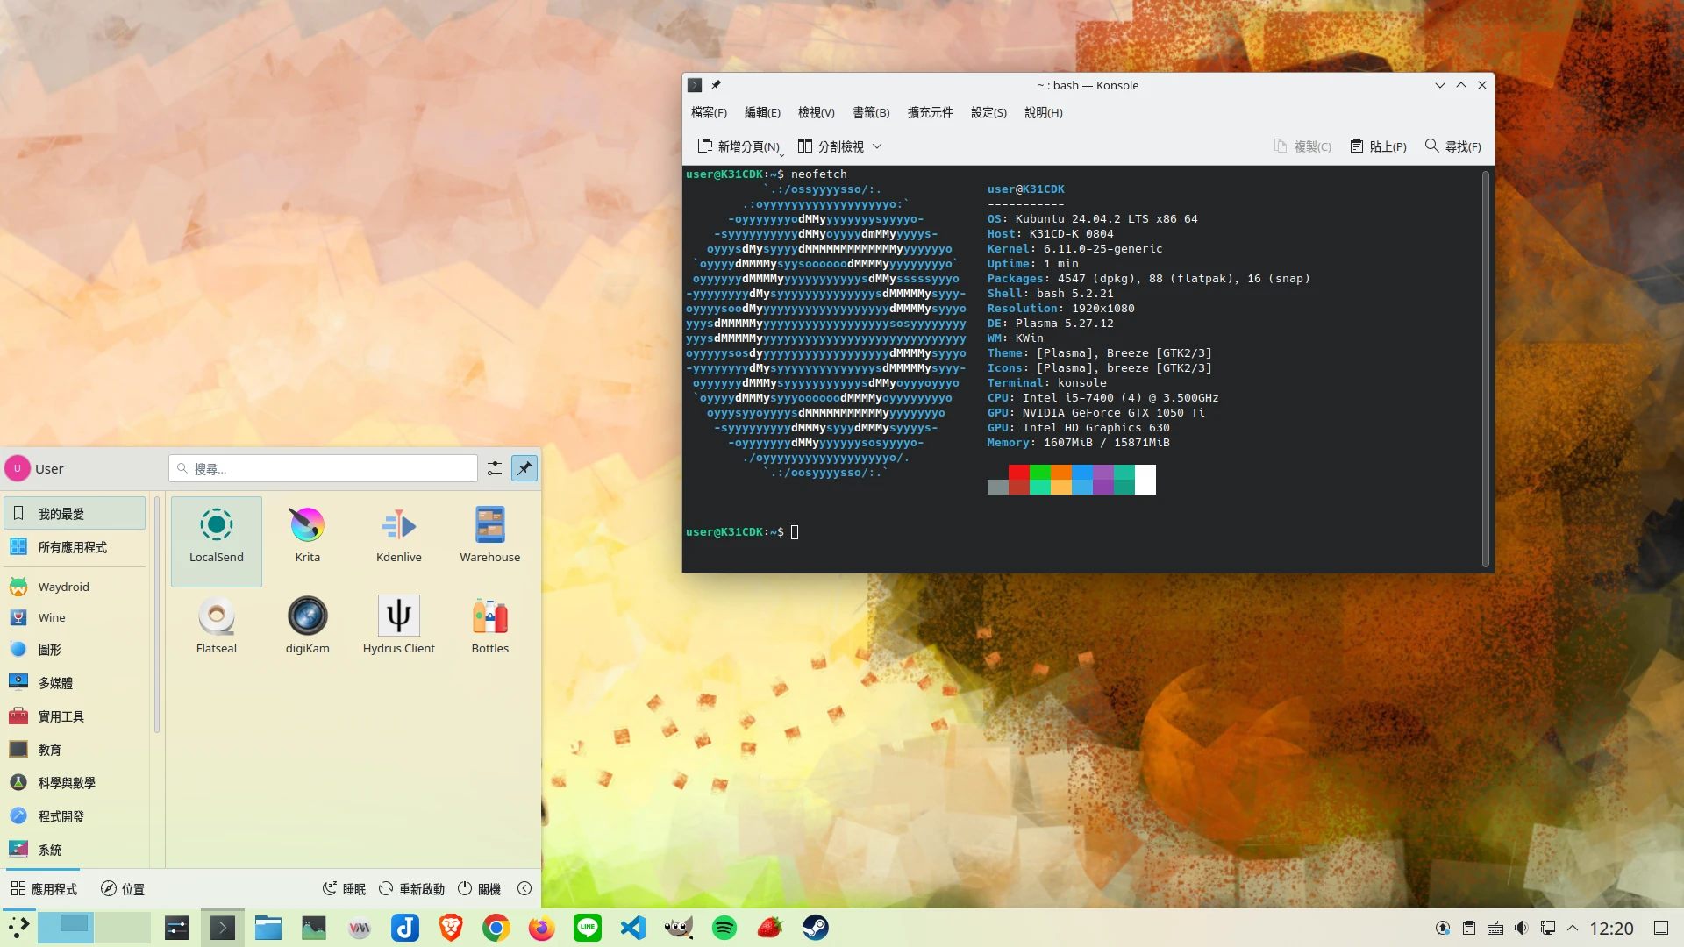Switch to second virtual desktop in pager
The height and width of the screenshot is (947, 1684).
123,928
